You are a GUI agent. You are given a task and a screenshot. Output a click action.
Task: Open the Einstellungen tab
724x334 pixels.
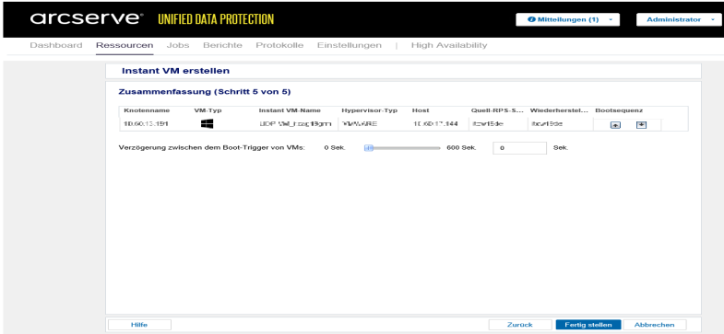[350, 45]
